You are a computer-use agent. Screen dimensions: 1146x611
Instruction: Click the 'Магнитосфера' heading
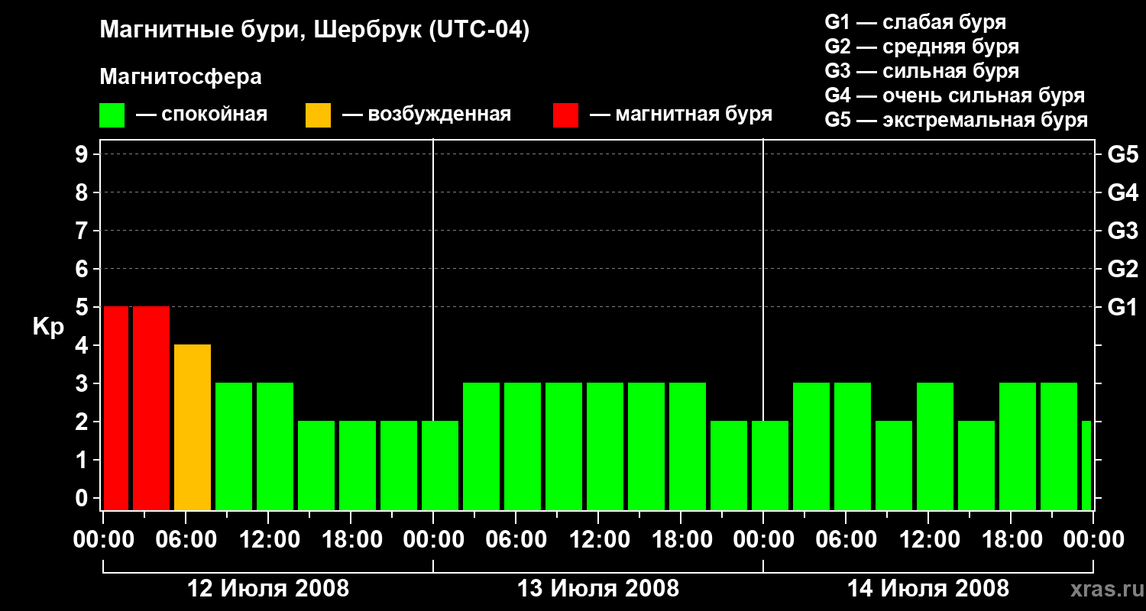click(x=180, y=77)
